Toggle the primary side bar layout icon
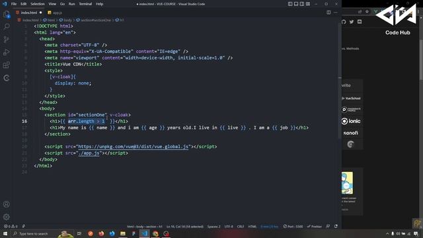 tap(290, 4)
